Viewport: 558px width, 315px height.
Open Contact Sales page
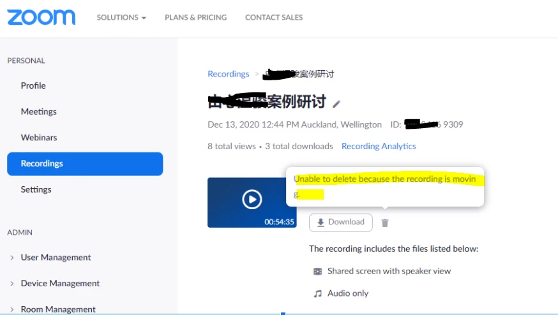(274, 17)
